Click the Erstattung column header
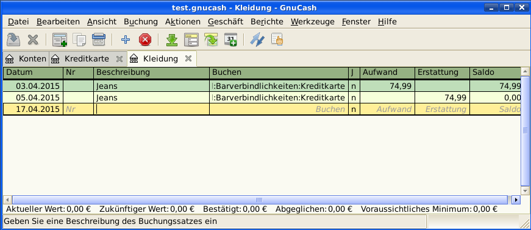 [442, 72]
